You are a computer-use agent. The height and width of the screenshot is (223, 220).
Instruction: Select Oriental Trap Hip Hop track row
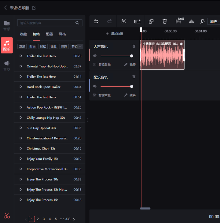[50, 66]
